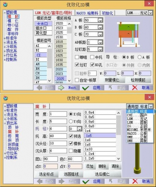Click the Next arrow in the bottom window
Image resolution: width=156 pixels, height=187 pixels.
point(61,181)
